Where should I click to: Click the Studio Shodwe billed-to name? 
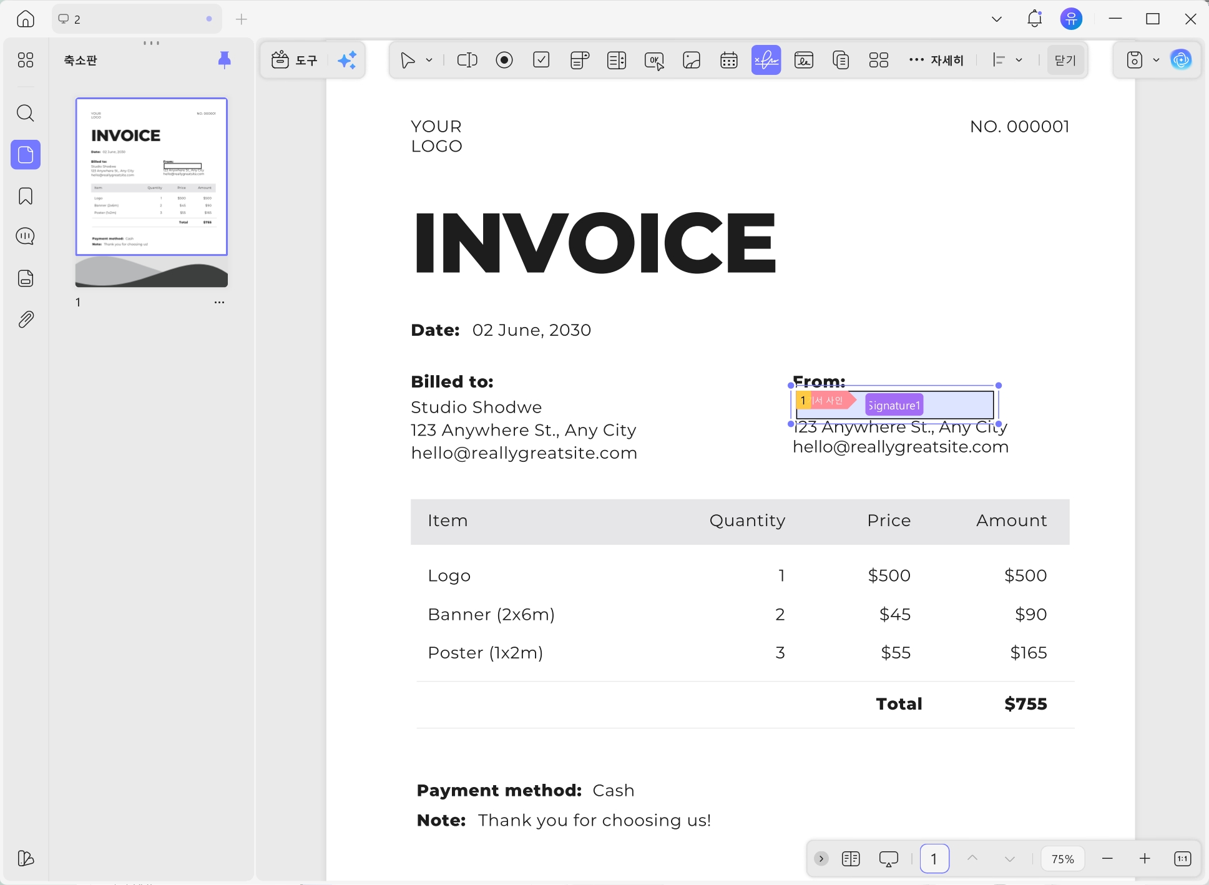coord(476,408)
